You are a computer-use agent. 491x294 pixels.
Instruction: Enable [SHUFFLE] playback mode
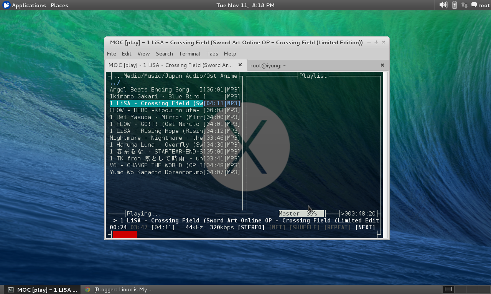[305, 227]
